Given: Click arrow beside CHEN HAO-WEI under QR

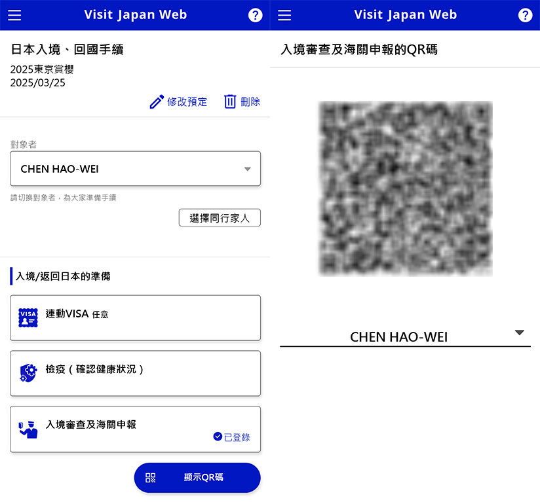Looking at the screenshot, I should coord(519,332).
